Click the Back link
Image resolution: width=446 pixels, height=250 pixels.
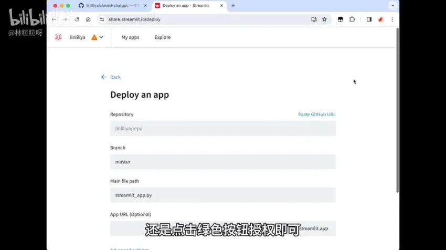[x=115, y=77]
